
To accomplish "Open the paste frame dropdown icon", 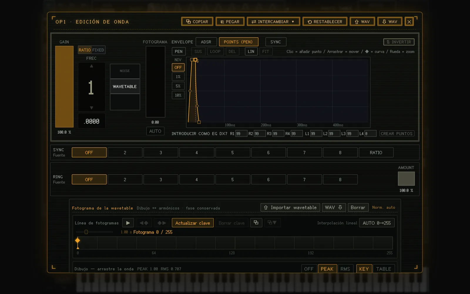I will point(272,223).
